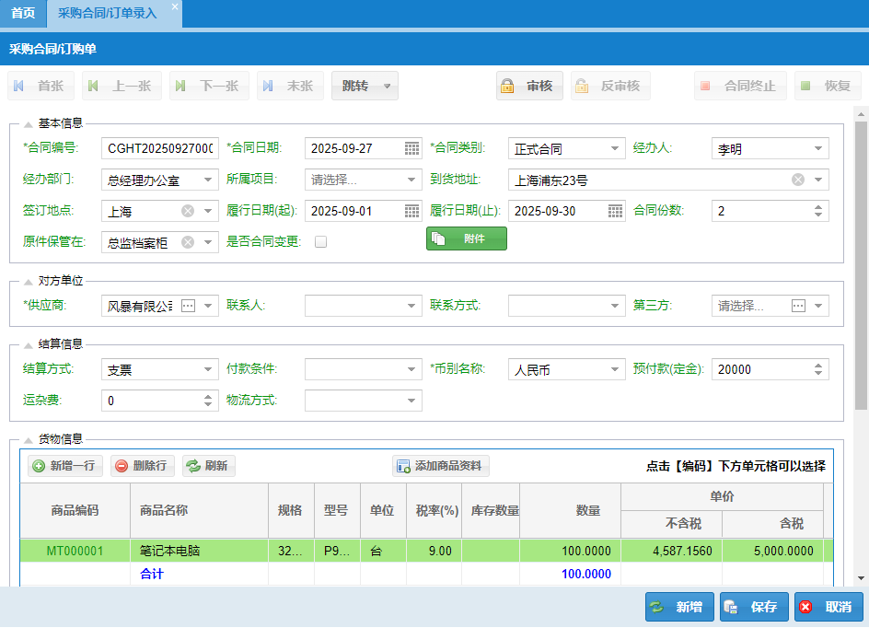Click 刷新 to refresh goods grid
Viewport: 869px width, 628px height.
(208, 466)
